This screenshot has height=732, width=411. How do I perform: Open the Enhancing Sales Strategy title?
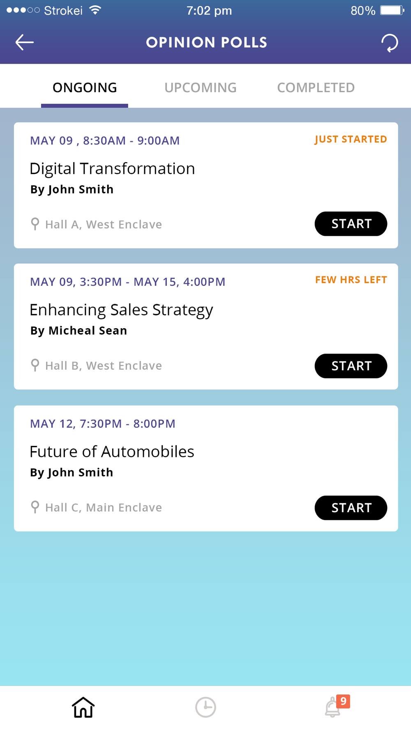[x=121, y=310]
